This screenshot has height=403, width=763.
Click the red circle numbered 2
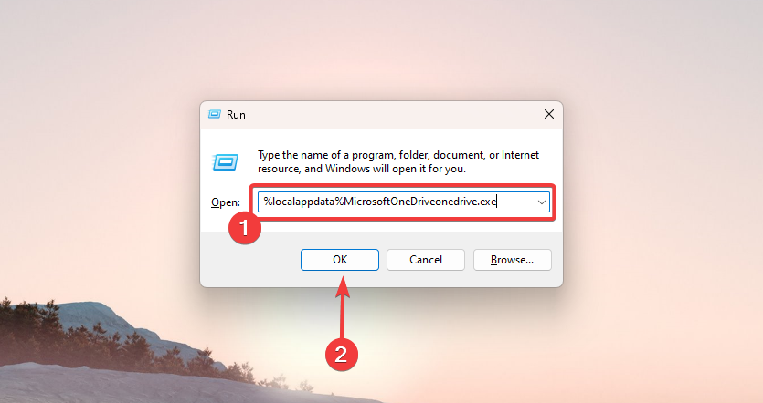pyautogui.click(x=342, y=355)
